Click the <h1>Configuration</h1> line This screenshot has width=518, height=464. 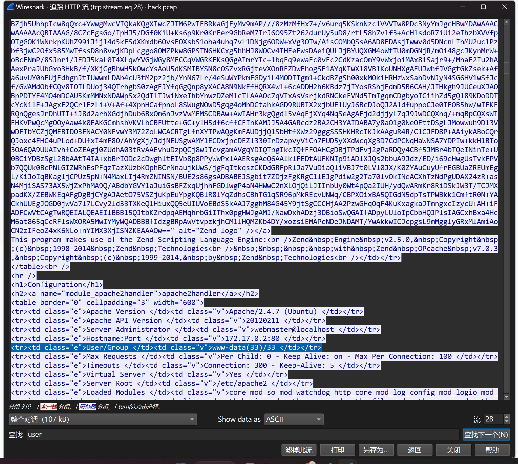(x=57, y=285)
